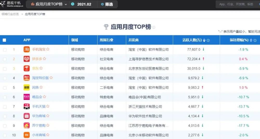Favorite 手机淘宝 with its star icon
Viewport: 260px width, 139px height.
point(48,49)
